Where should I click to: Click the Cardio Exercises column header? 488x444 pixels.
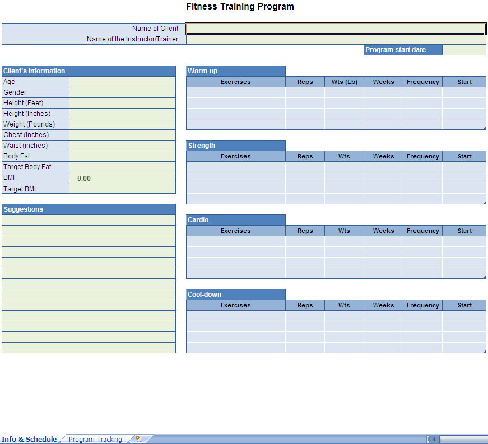point(236,231)
